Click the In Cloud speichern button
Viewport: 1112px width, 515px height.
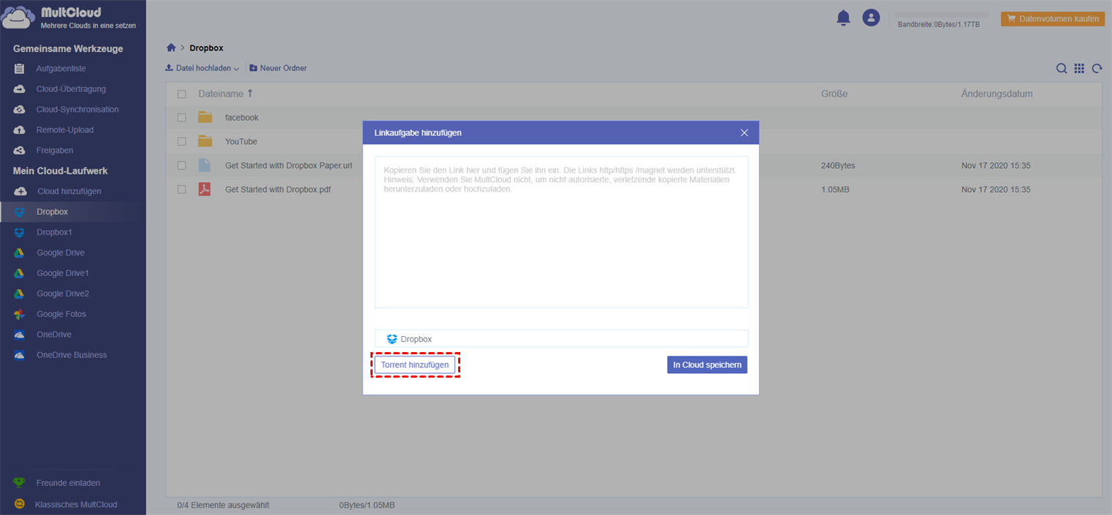(x=707, y=365)
